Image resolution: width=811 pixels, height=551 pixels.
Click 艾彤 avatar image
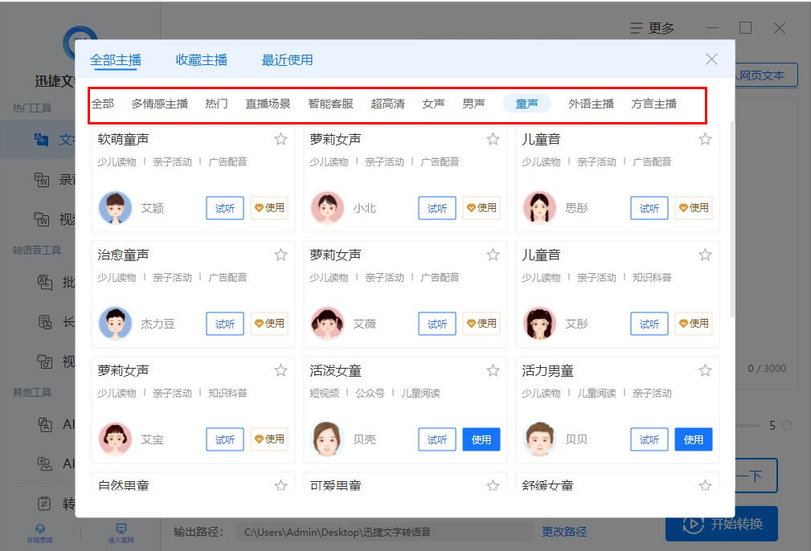coord(539,324)
